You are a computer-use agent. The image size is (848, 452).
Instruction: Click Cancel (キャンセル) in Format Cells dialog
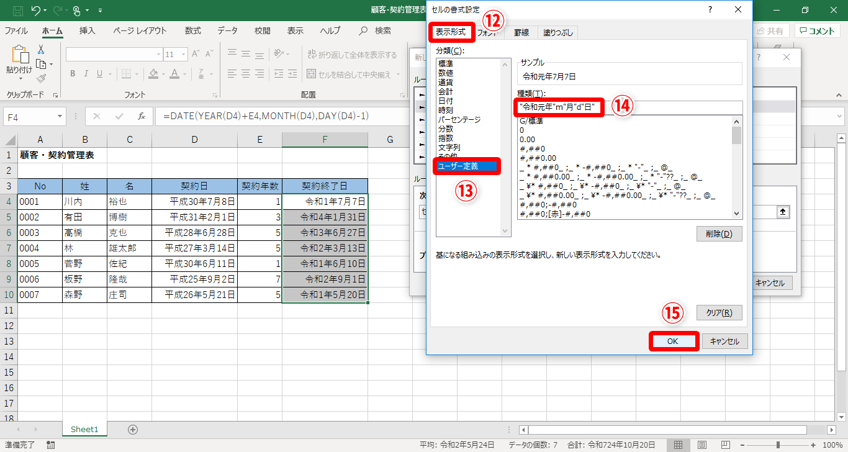click(726, 341)
